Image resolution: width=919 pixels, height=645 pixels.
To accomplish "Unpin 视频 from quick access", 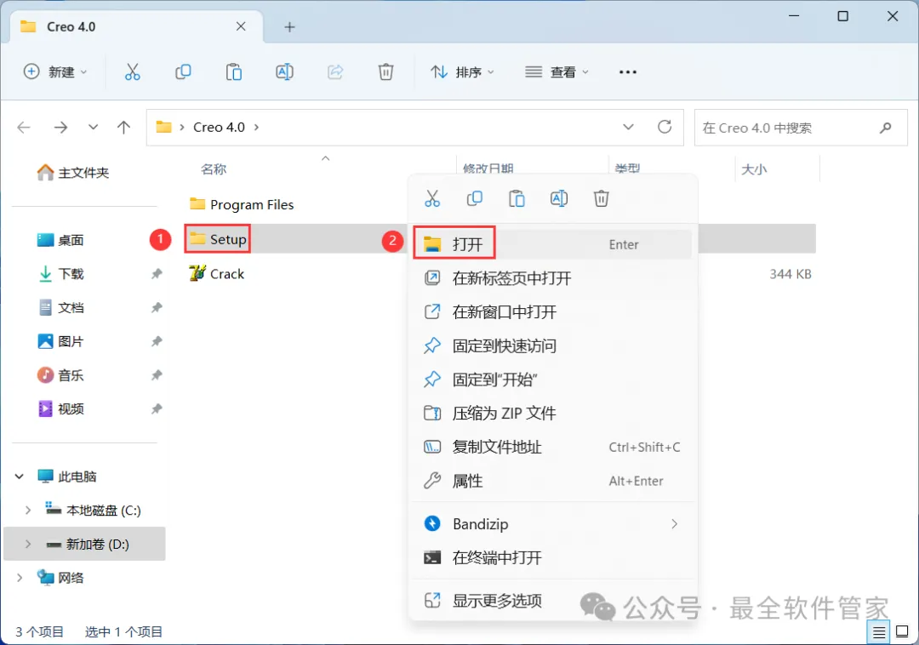I will pos(157,409).
